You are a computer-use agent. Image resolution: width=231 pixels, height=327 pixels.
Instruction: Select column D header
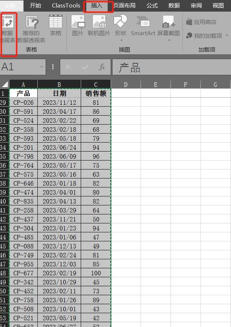(126, 84)
